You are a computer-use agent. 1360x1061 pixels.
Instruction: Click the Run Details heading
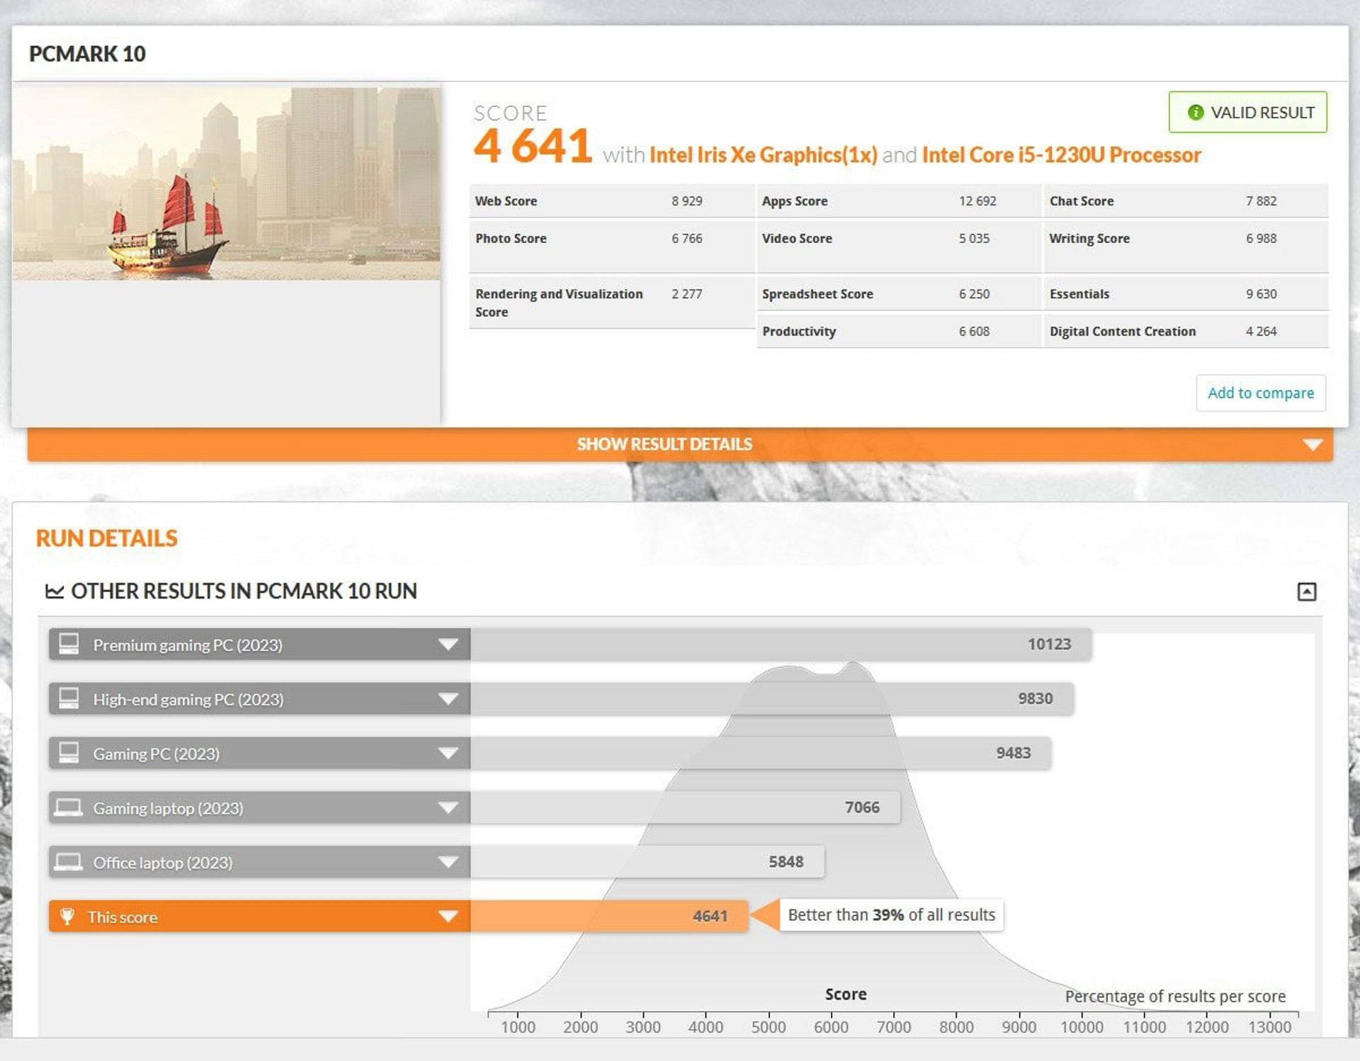[x=106, y=538]
